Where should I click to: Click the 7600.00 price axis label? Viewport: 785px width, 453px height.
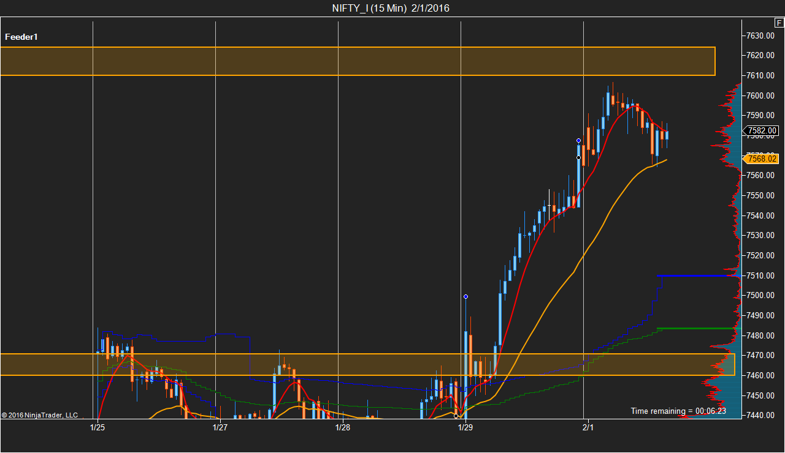point(760,95)
